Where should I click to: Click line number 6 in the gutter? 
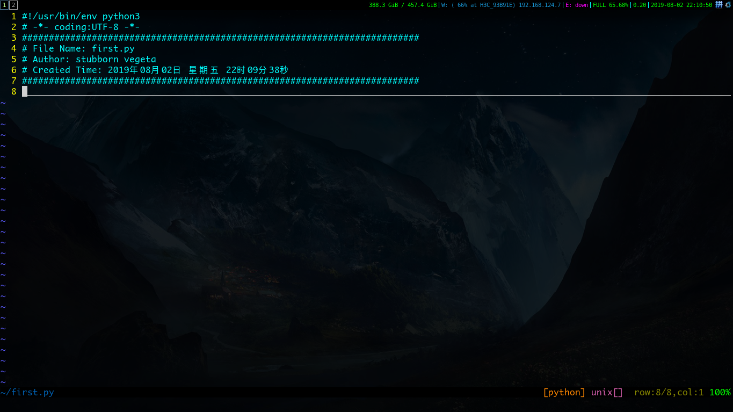pos(14,70)
